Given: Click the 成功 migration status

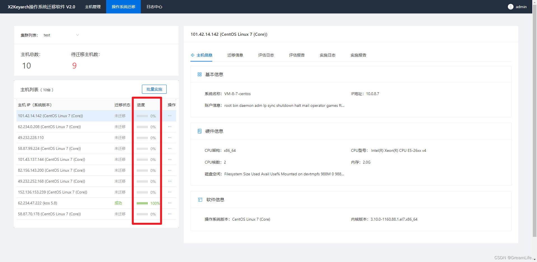Looking at the screenshot, I should pos(118,203).
